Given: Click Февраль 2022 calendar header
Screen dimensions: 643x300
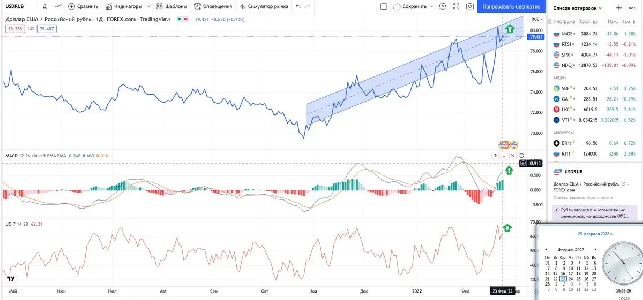Looking at the screenshot, I should click(571, 250).
